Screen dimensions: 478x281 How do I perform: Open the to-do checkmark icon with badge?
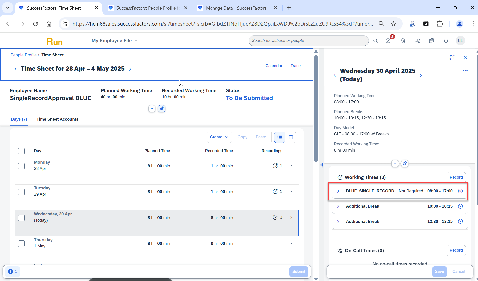388,41
